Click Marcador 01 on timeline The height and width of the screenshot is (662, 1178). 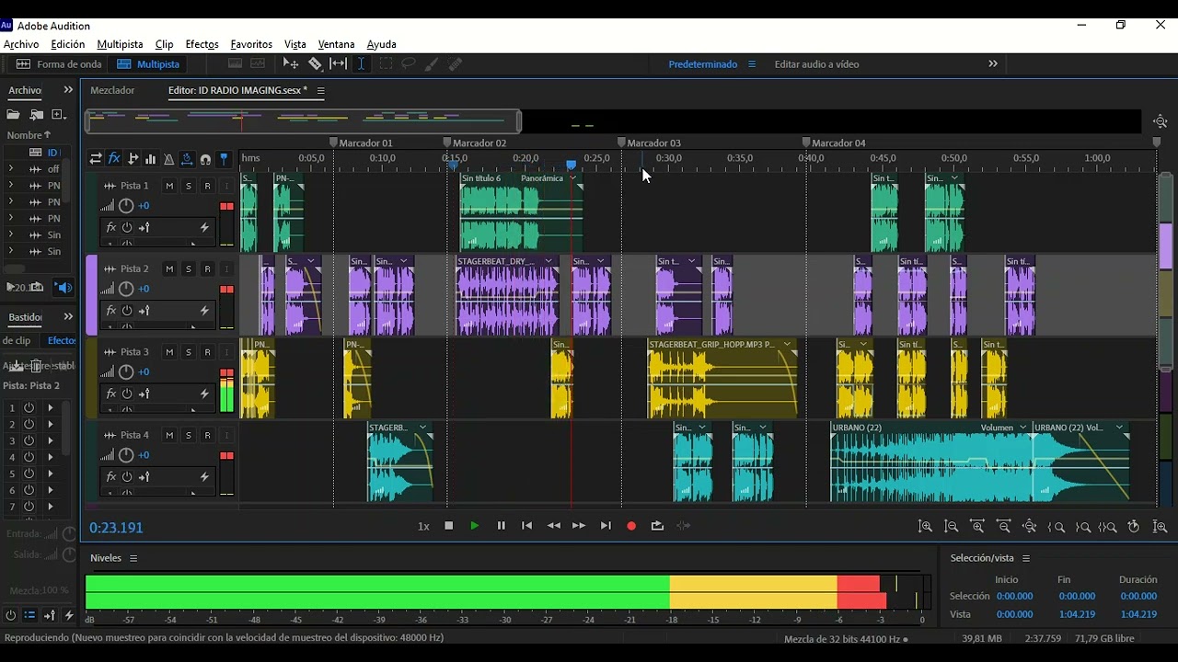pyautogui.click(x=362, y=143)
